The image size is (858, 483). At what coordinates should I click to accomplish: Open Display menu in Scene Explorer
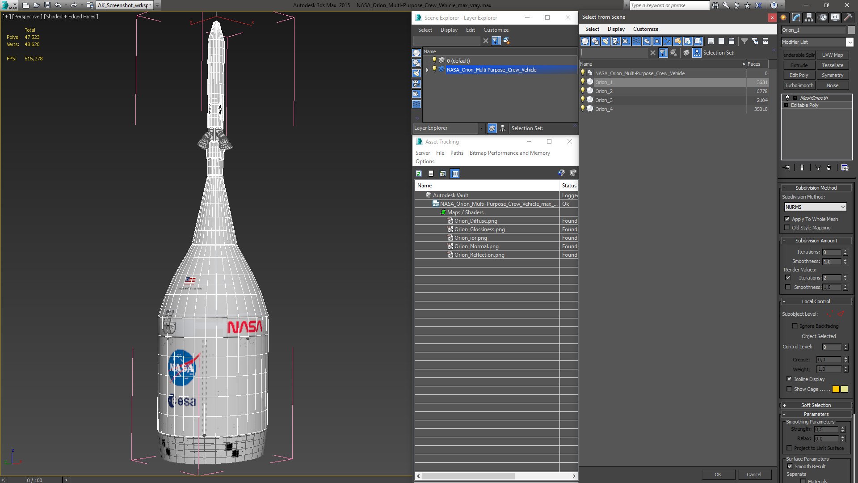(x=449, y=30)
